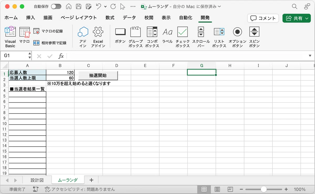The image size is (315, 194).
Task: Insert an オプションボタン control
Action: tap(237, 37)
